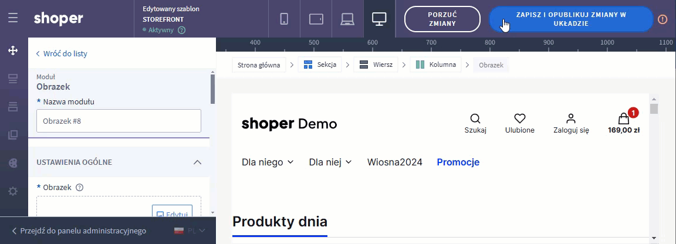Select Obrazek breadcrumb

tap(491, 65)
